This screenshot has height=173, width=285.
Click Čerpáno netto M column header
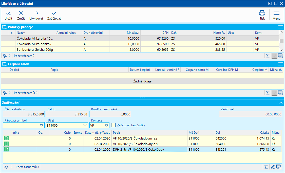(x=195, y=70)
